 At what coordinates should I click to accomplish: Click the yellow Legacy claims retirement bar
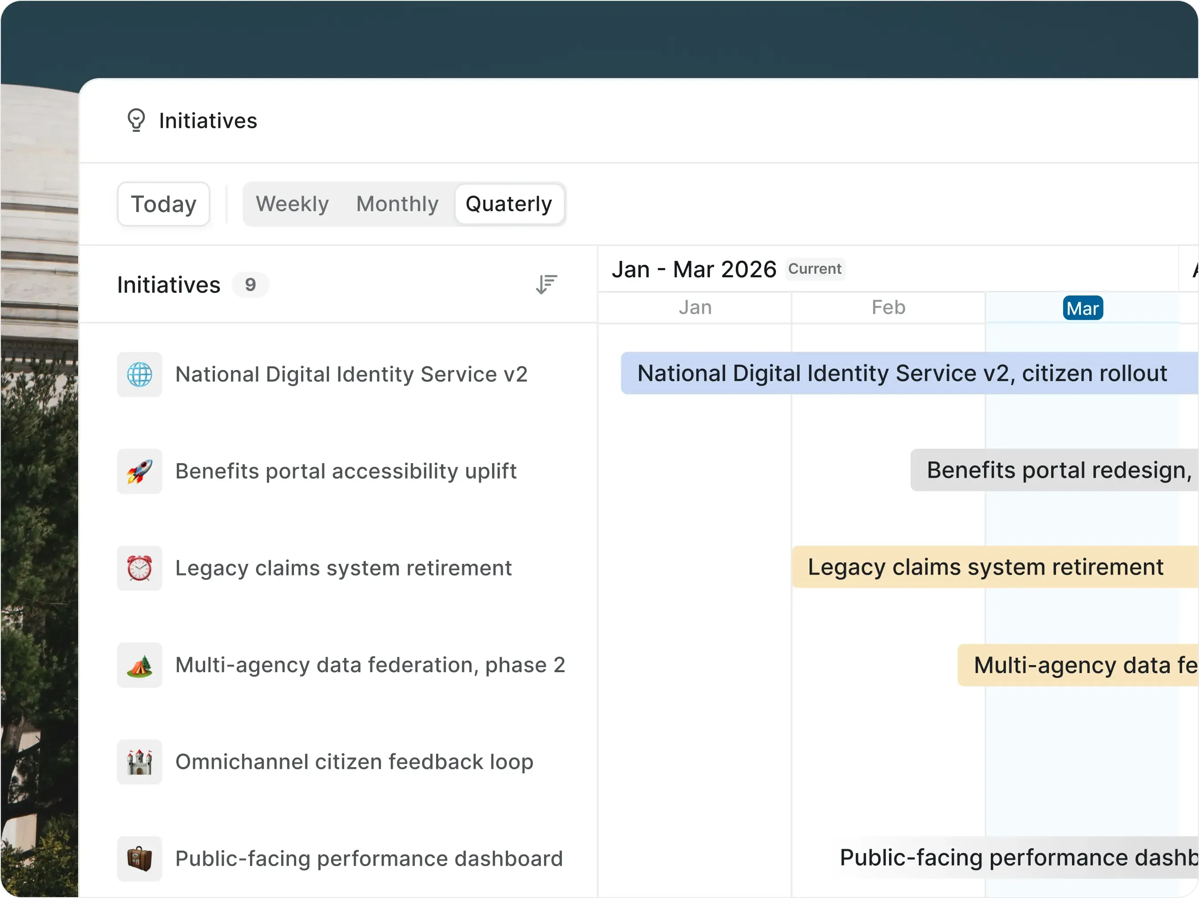pyautogui.click(x=995, y=567)
